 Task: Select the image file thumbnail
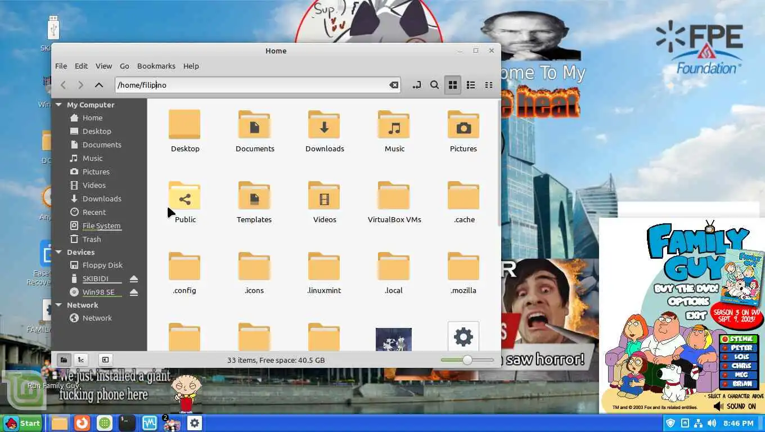(394, 339)
